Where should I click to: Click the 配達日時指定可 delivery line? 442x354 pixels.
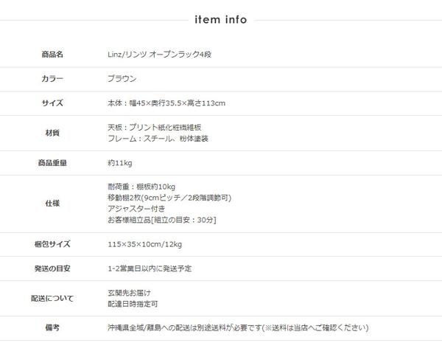pos(133,303)
